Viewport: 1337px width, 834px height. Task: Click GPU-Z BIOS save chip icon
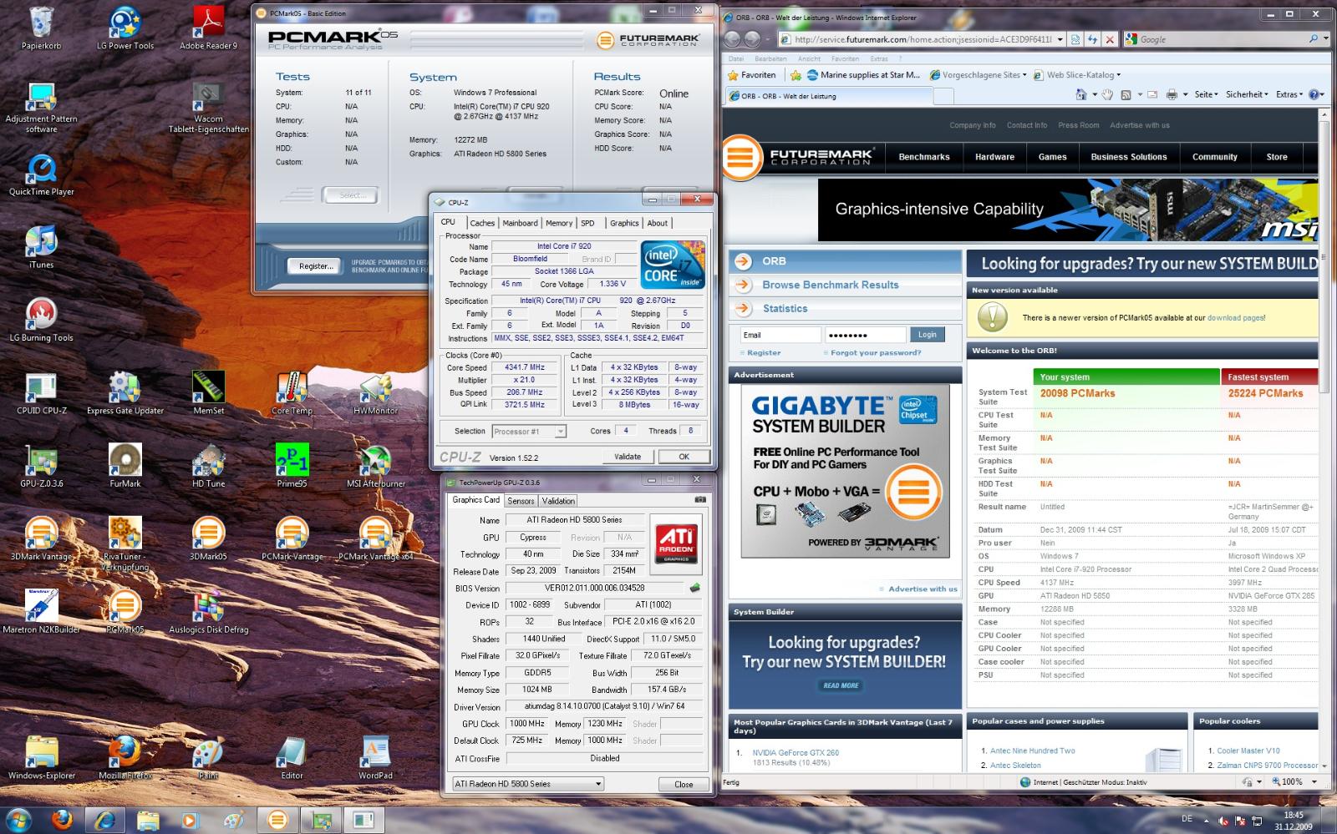[694, 588]
